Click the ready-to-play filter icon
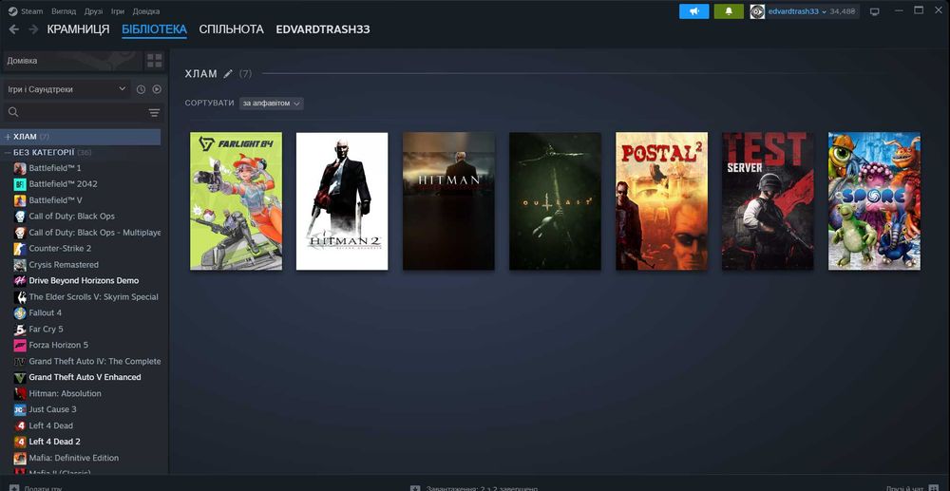This screenshot has height=491, width=950. 157,89
